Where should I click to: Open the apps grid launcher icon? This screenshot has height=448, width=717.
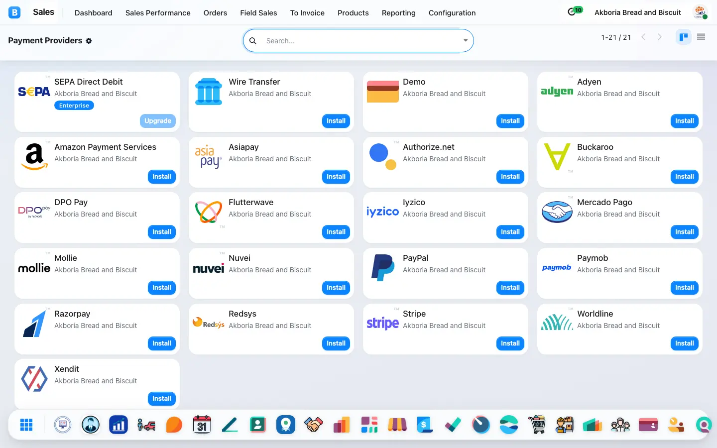[x=26, y=425]
